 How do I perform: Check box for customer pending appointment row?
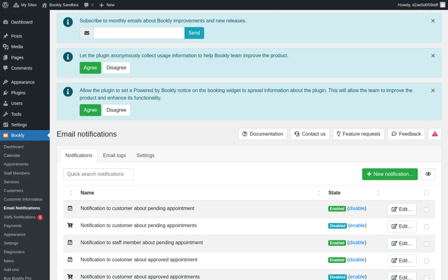427,210
